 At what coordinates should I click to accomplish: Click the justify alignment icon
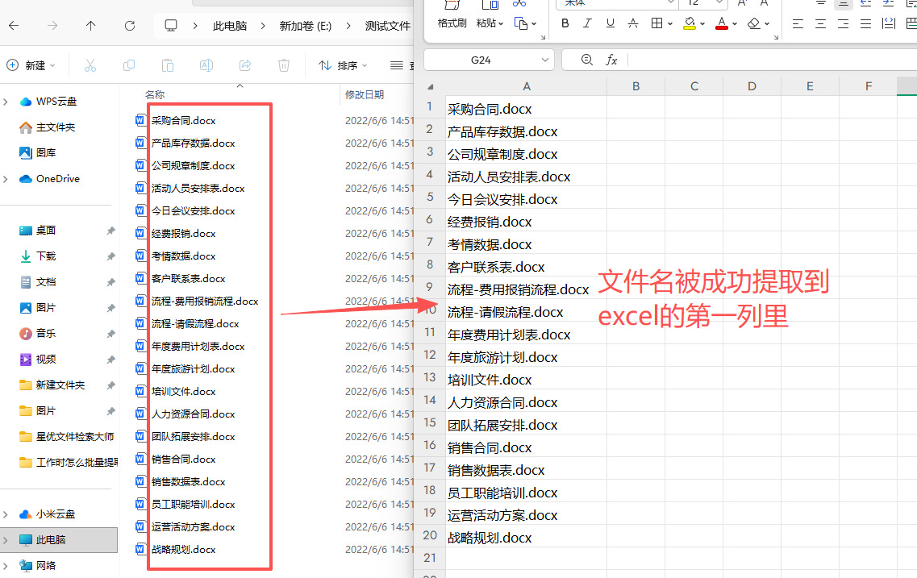tap(866, 24)
